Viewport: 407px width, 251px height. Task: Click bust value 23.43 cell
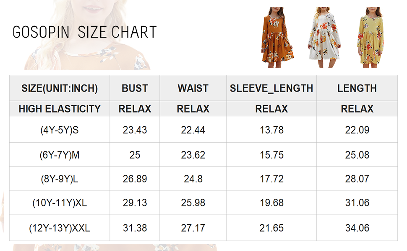(135, 130)
